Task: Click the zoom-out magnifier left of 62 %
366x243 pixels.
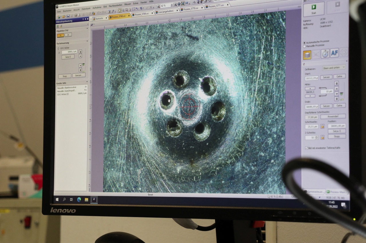Action: [158, 6]
